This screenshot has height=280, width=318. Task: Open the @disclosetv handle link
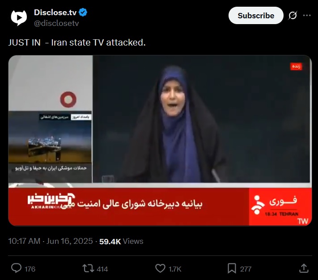[x=56, y=23]
